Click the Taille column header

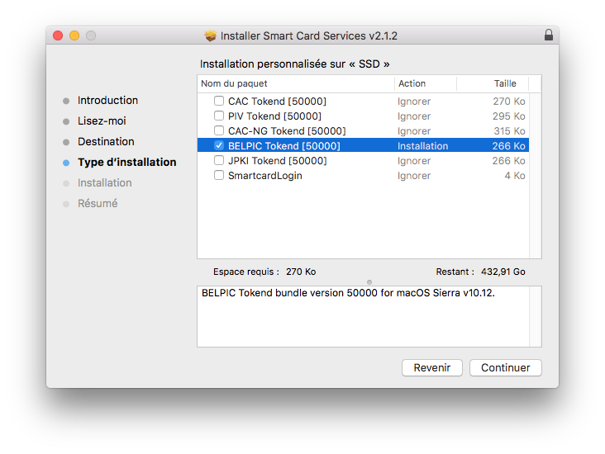(x=493, y=83)
